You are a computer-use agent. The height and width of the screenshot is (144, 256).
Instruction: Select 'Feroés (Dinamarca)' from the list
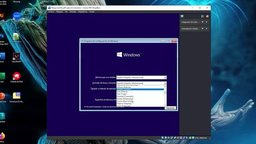(x=140, y=99)
